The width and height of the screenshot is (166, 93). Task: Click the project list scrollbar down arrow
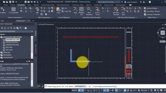pyautogui.click(x=32, y=58)
